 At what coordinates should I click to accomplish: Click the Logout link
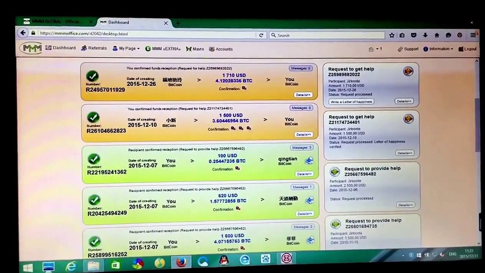[x=467, y=49]
